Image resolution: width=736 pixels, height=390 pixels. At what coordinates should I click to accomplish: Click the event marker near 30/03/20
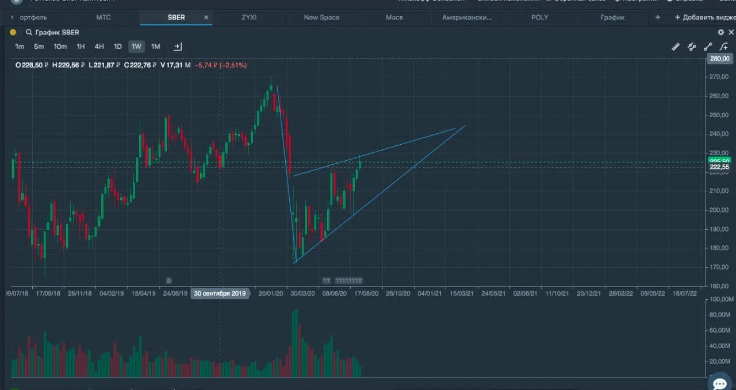326,281
